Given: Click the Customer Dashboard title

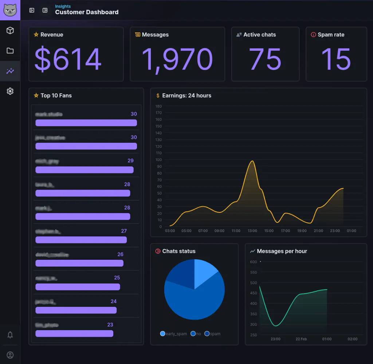Looking at the screenshot, I should click(x=87, y=12).
